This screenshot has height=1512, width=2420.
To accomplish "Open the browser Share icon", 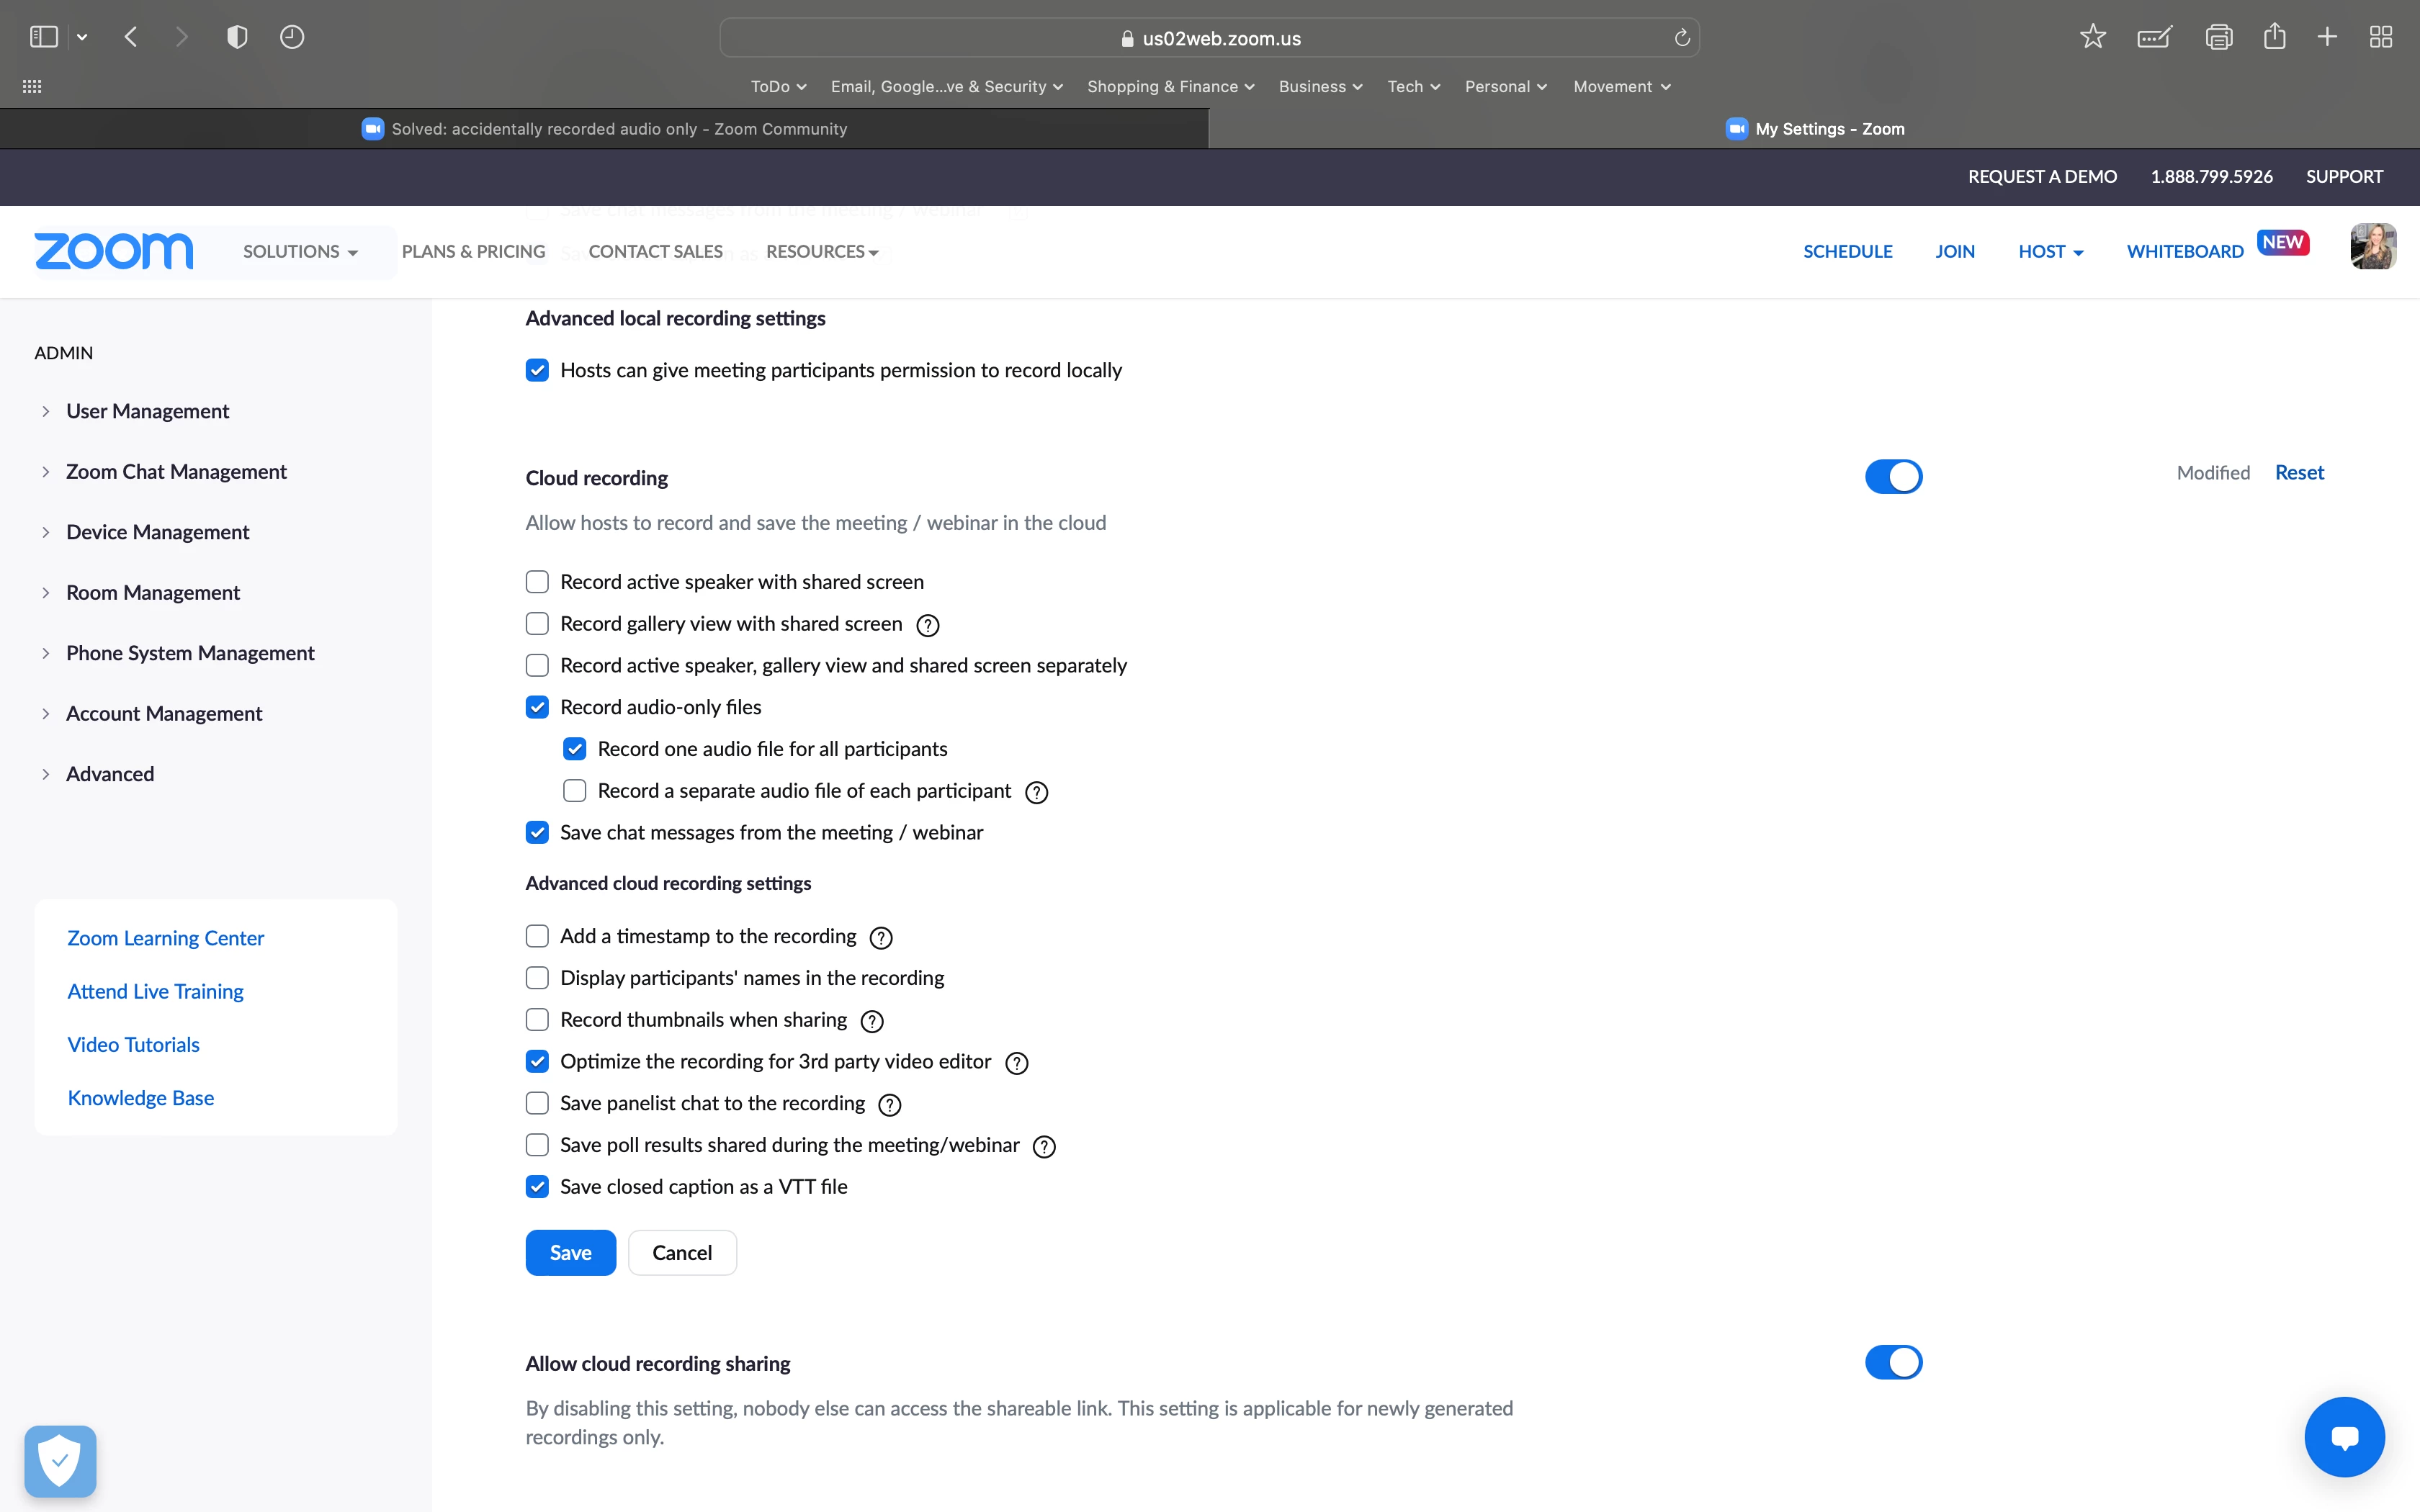I will click(2274, 37).
